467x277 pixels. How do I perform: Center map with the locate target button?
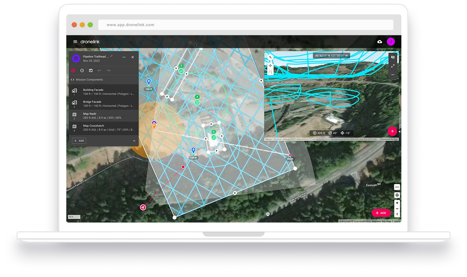(397, 195)
